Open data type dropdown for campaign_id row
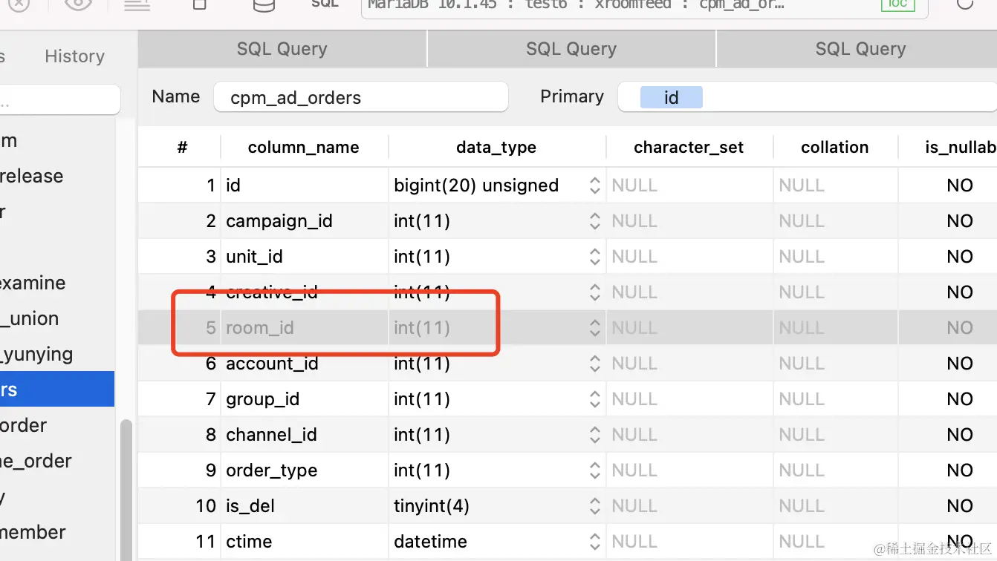 tap(594, 221)
